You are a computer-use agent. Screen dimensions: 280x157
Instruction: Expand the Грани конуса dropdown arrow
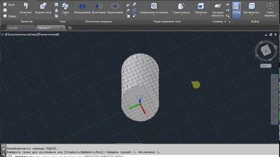click(x=181, y=15)
